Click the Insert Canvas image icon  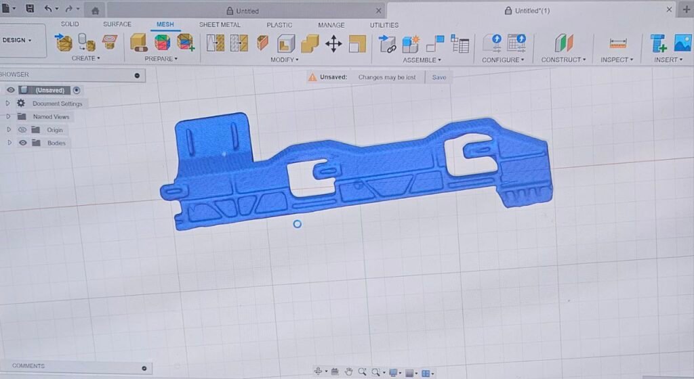coord(682,43)
